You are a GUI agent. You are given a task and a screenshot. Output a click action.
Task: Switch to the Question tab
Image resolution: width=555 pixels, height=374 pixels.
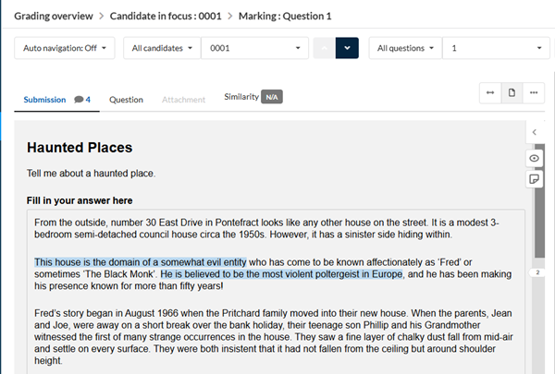pos(126,100)
